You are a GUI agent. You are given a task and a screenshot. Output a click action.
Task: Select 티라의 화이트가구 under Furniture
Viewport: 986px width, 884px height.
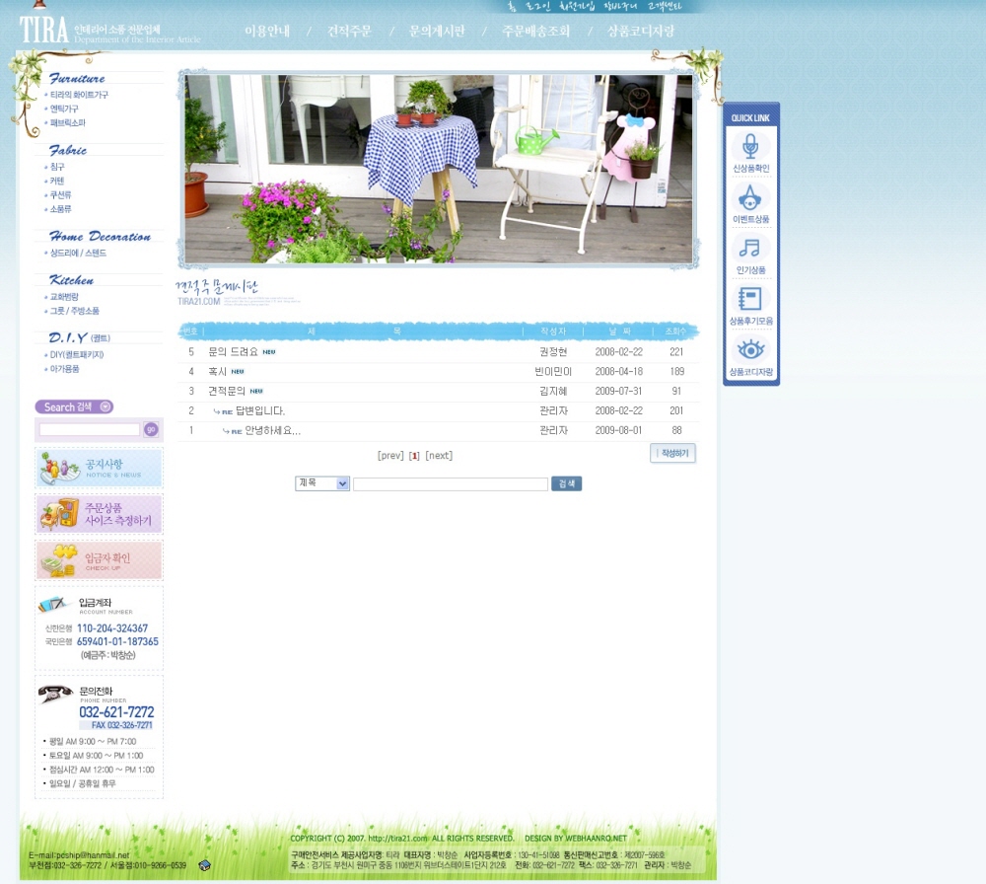coord(79,95)
